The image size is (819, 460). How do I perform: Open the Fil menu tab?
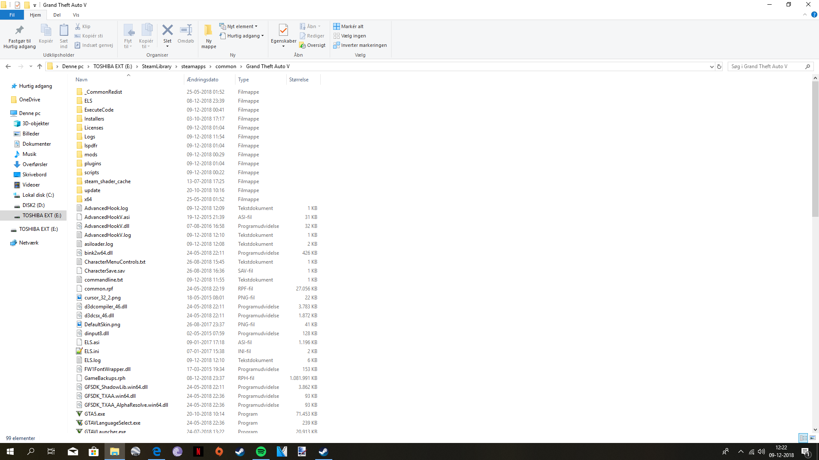click(12, 15)
